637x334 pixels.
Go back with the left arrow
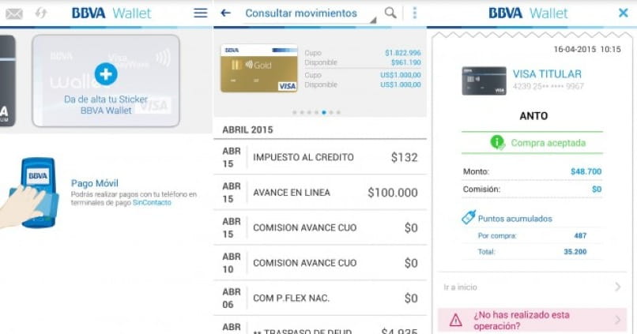(225, 13)
